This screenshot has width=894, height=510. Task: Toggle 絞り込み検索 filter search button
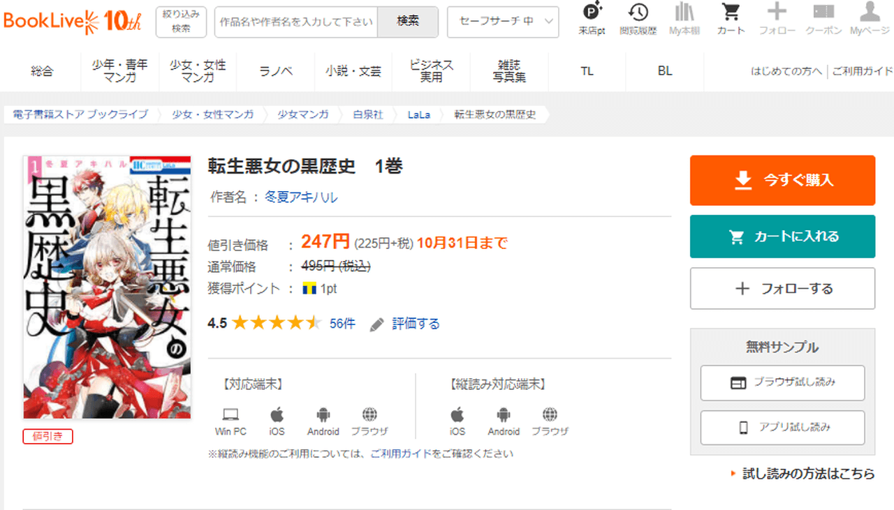tap(181, 22)
